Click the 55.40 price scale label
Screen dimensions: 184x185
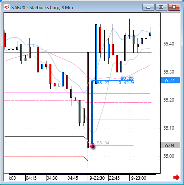169,44
